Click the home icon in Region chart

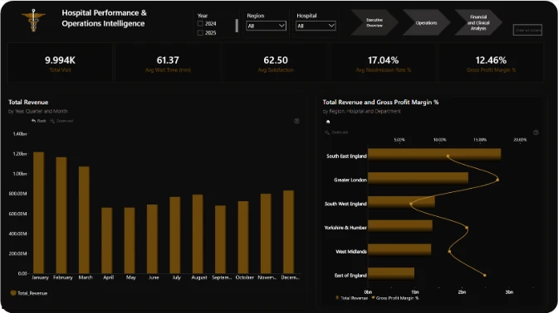[328, 122]
